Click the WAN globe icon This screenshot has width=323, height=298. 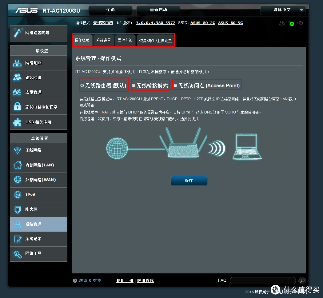pyautogui.click(x=18, y=180)
